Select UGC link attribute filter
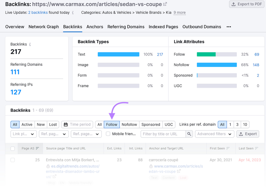 (x=169, y=125)
